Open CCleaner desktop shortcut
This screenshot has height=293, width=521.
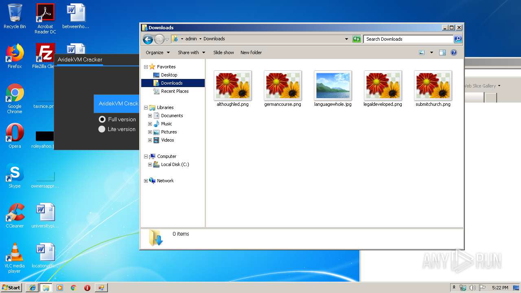pyautogui.click(x=15, y=216)
